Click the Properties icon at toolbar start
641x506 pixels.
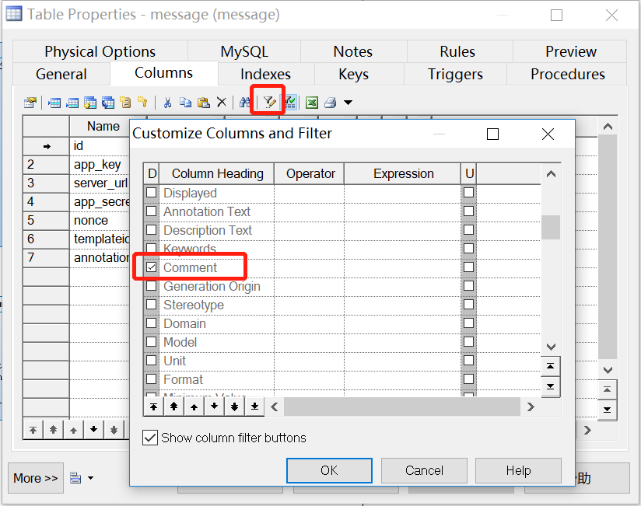pos(29,102)
